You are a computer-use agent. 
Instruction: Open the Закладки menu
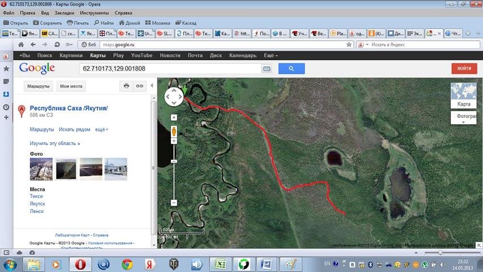tap(64, 12)
